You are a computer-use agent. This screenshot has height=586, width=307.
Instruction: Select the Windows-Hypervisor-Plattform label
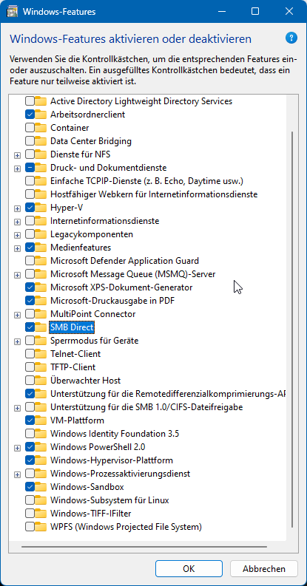click(112, 460)
